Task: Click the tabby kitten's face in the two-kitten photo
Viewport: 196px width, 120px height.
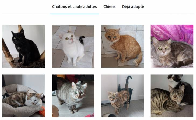Action: (x=176, y=94)
